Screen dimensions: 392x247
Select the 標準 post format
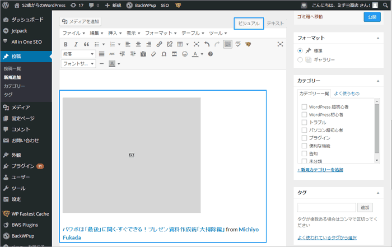pyautogui.click(x=300, y=51)
